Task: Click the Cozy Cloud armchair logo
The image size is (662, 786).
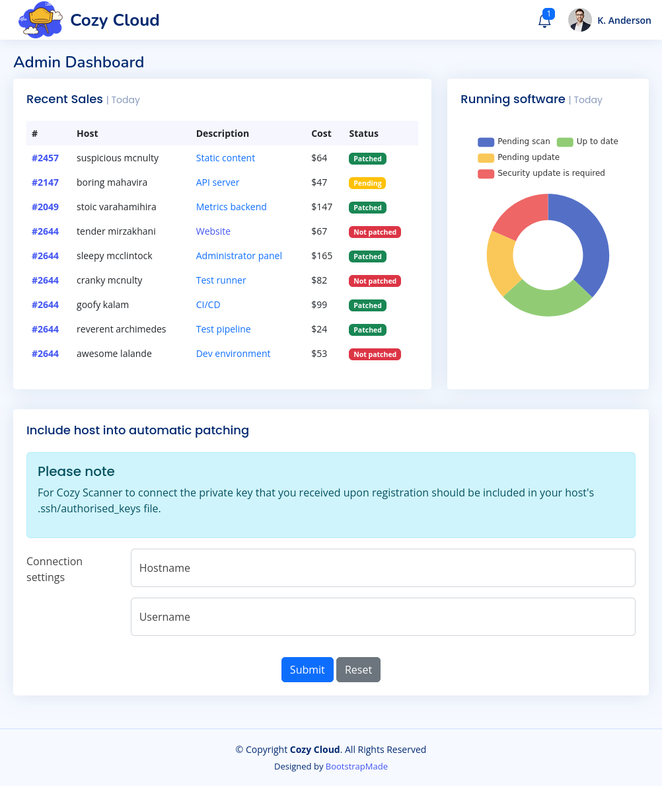Action: click(x=40, y=20)
